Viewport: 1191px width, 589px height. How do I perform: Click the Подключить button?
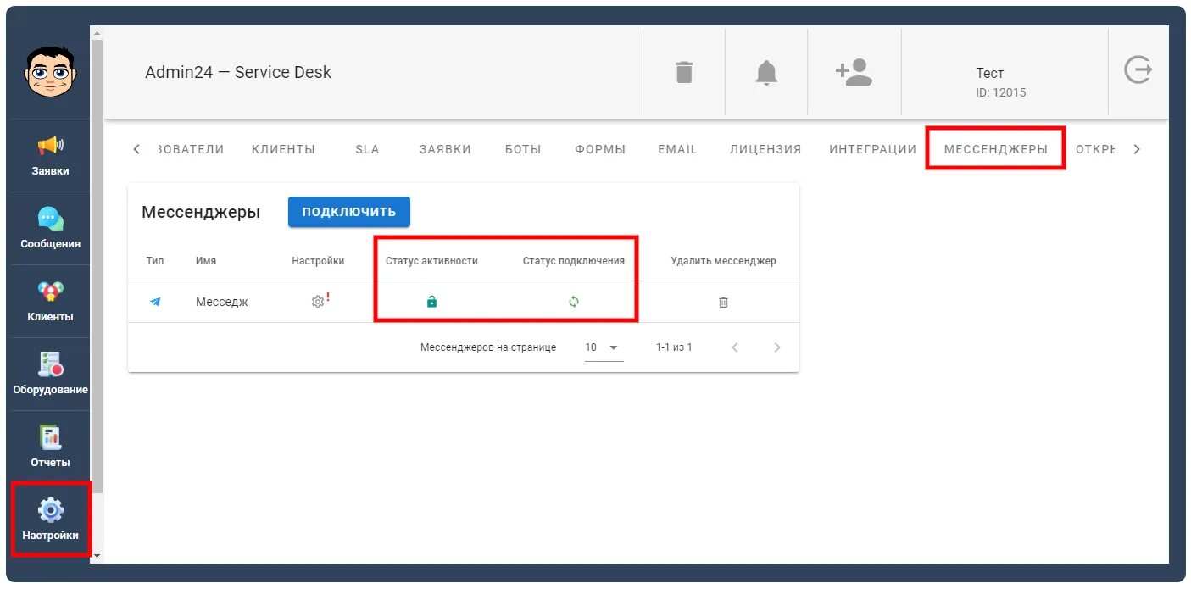pos(349,212)
